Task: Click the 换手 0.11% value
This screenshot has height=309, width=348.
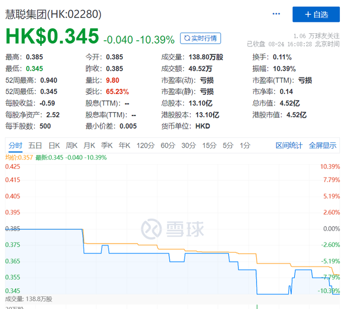Action: point(282,57)
